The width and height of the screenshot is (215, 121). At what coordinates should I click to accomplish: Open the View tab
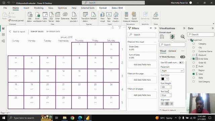click(51, 8)
